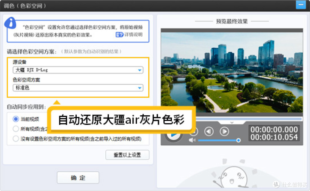Step to the next frame
Screen dimensions: 310x191
click(224, 131)
